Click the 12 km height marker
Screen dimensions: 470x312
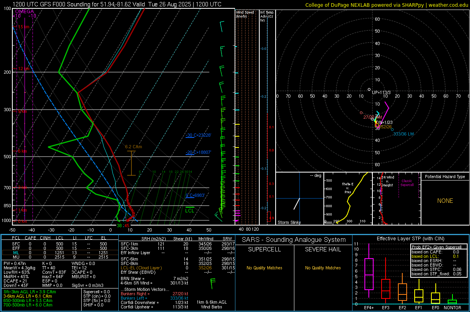[x=23, y=69]
